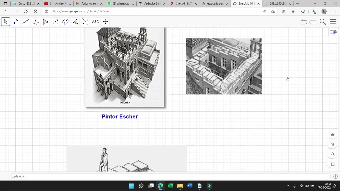Close the WhatsApp tab
The image size is (340, 191).
click(133, 4)
